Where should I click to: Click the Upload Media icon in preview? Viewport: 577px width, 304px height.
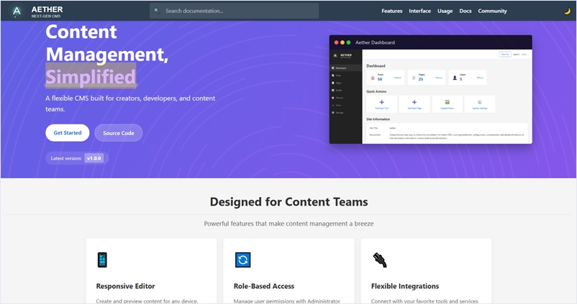pyautogui.click(x=447, y=103)
